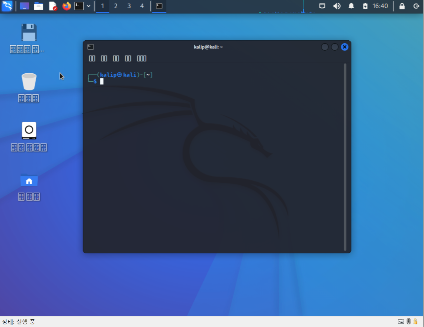Click the kalip@kali: ~ title bar

click(x=208, y=47)
